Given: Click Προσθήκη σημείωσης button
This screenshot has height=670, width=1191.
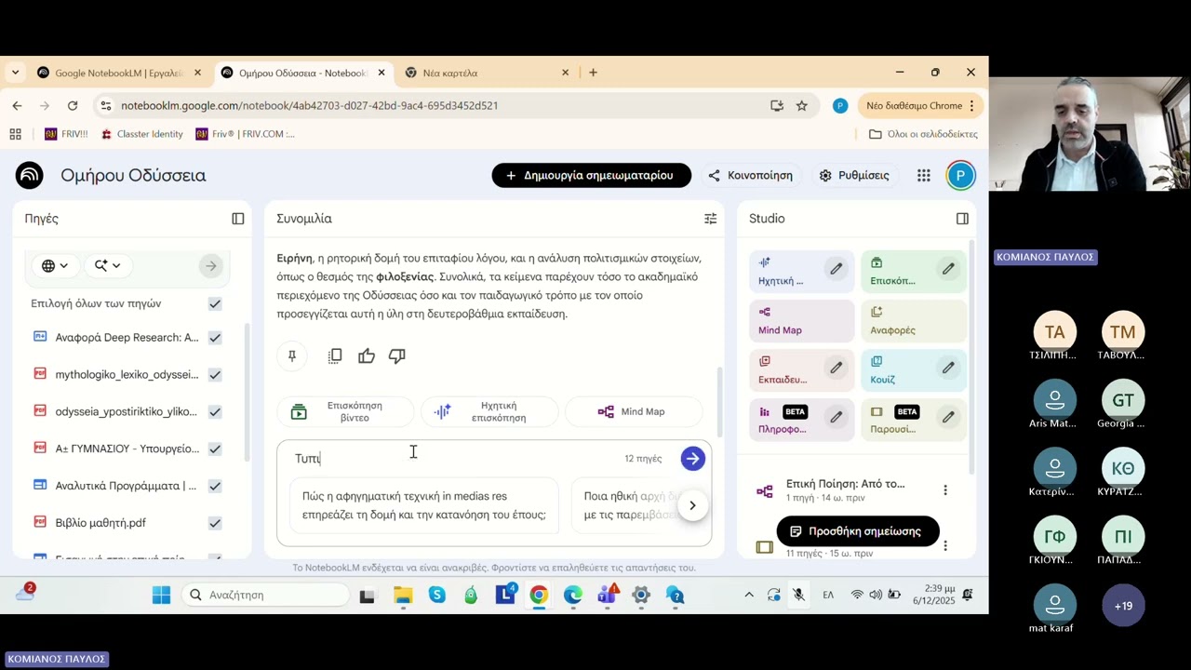Looking at the screenshot, I should [858, 531].
